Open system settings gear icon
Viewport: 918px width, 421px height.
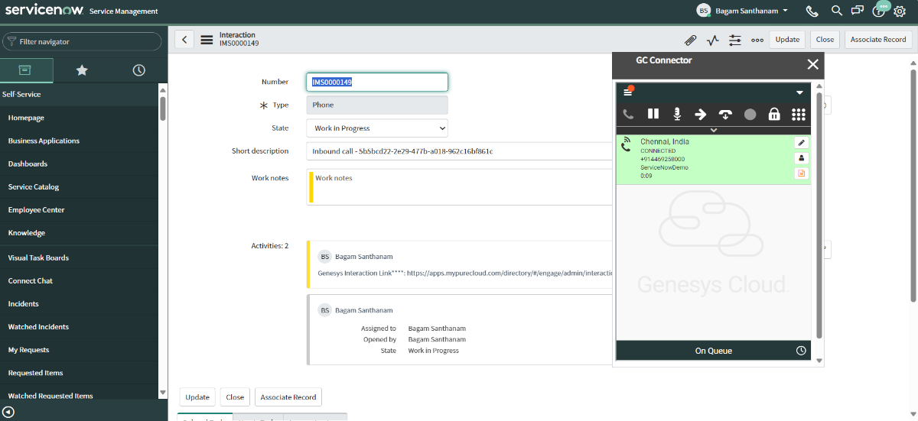click(x=900, y=11)
